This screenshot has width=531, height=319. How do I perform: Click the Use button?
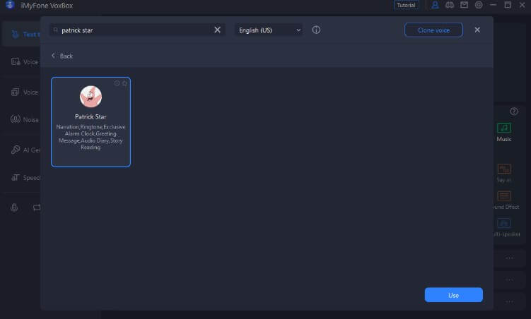coord(453,295)
